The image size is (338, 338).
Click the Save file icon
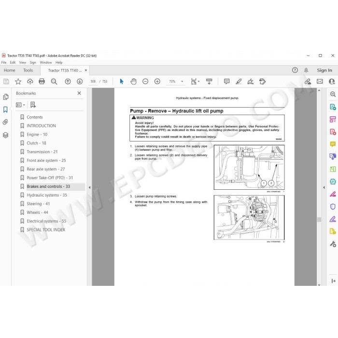click(6, 82)
